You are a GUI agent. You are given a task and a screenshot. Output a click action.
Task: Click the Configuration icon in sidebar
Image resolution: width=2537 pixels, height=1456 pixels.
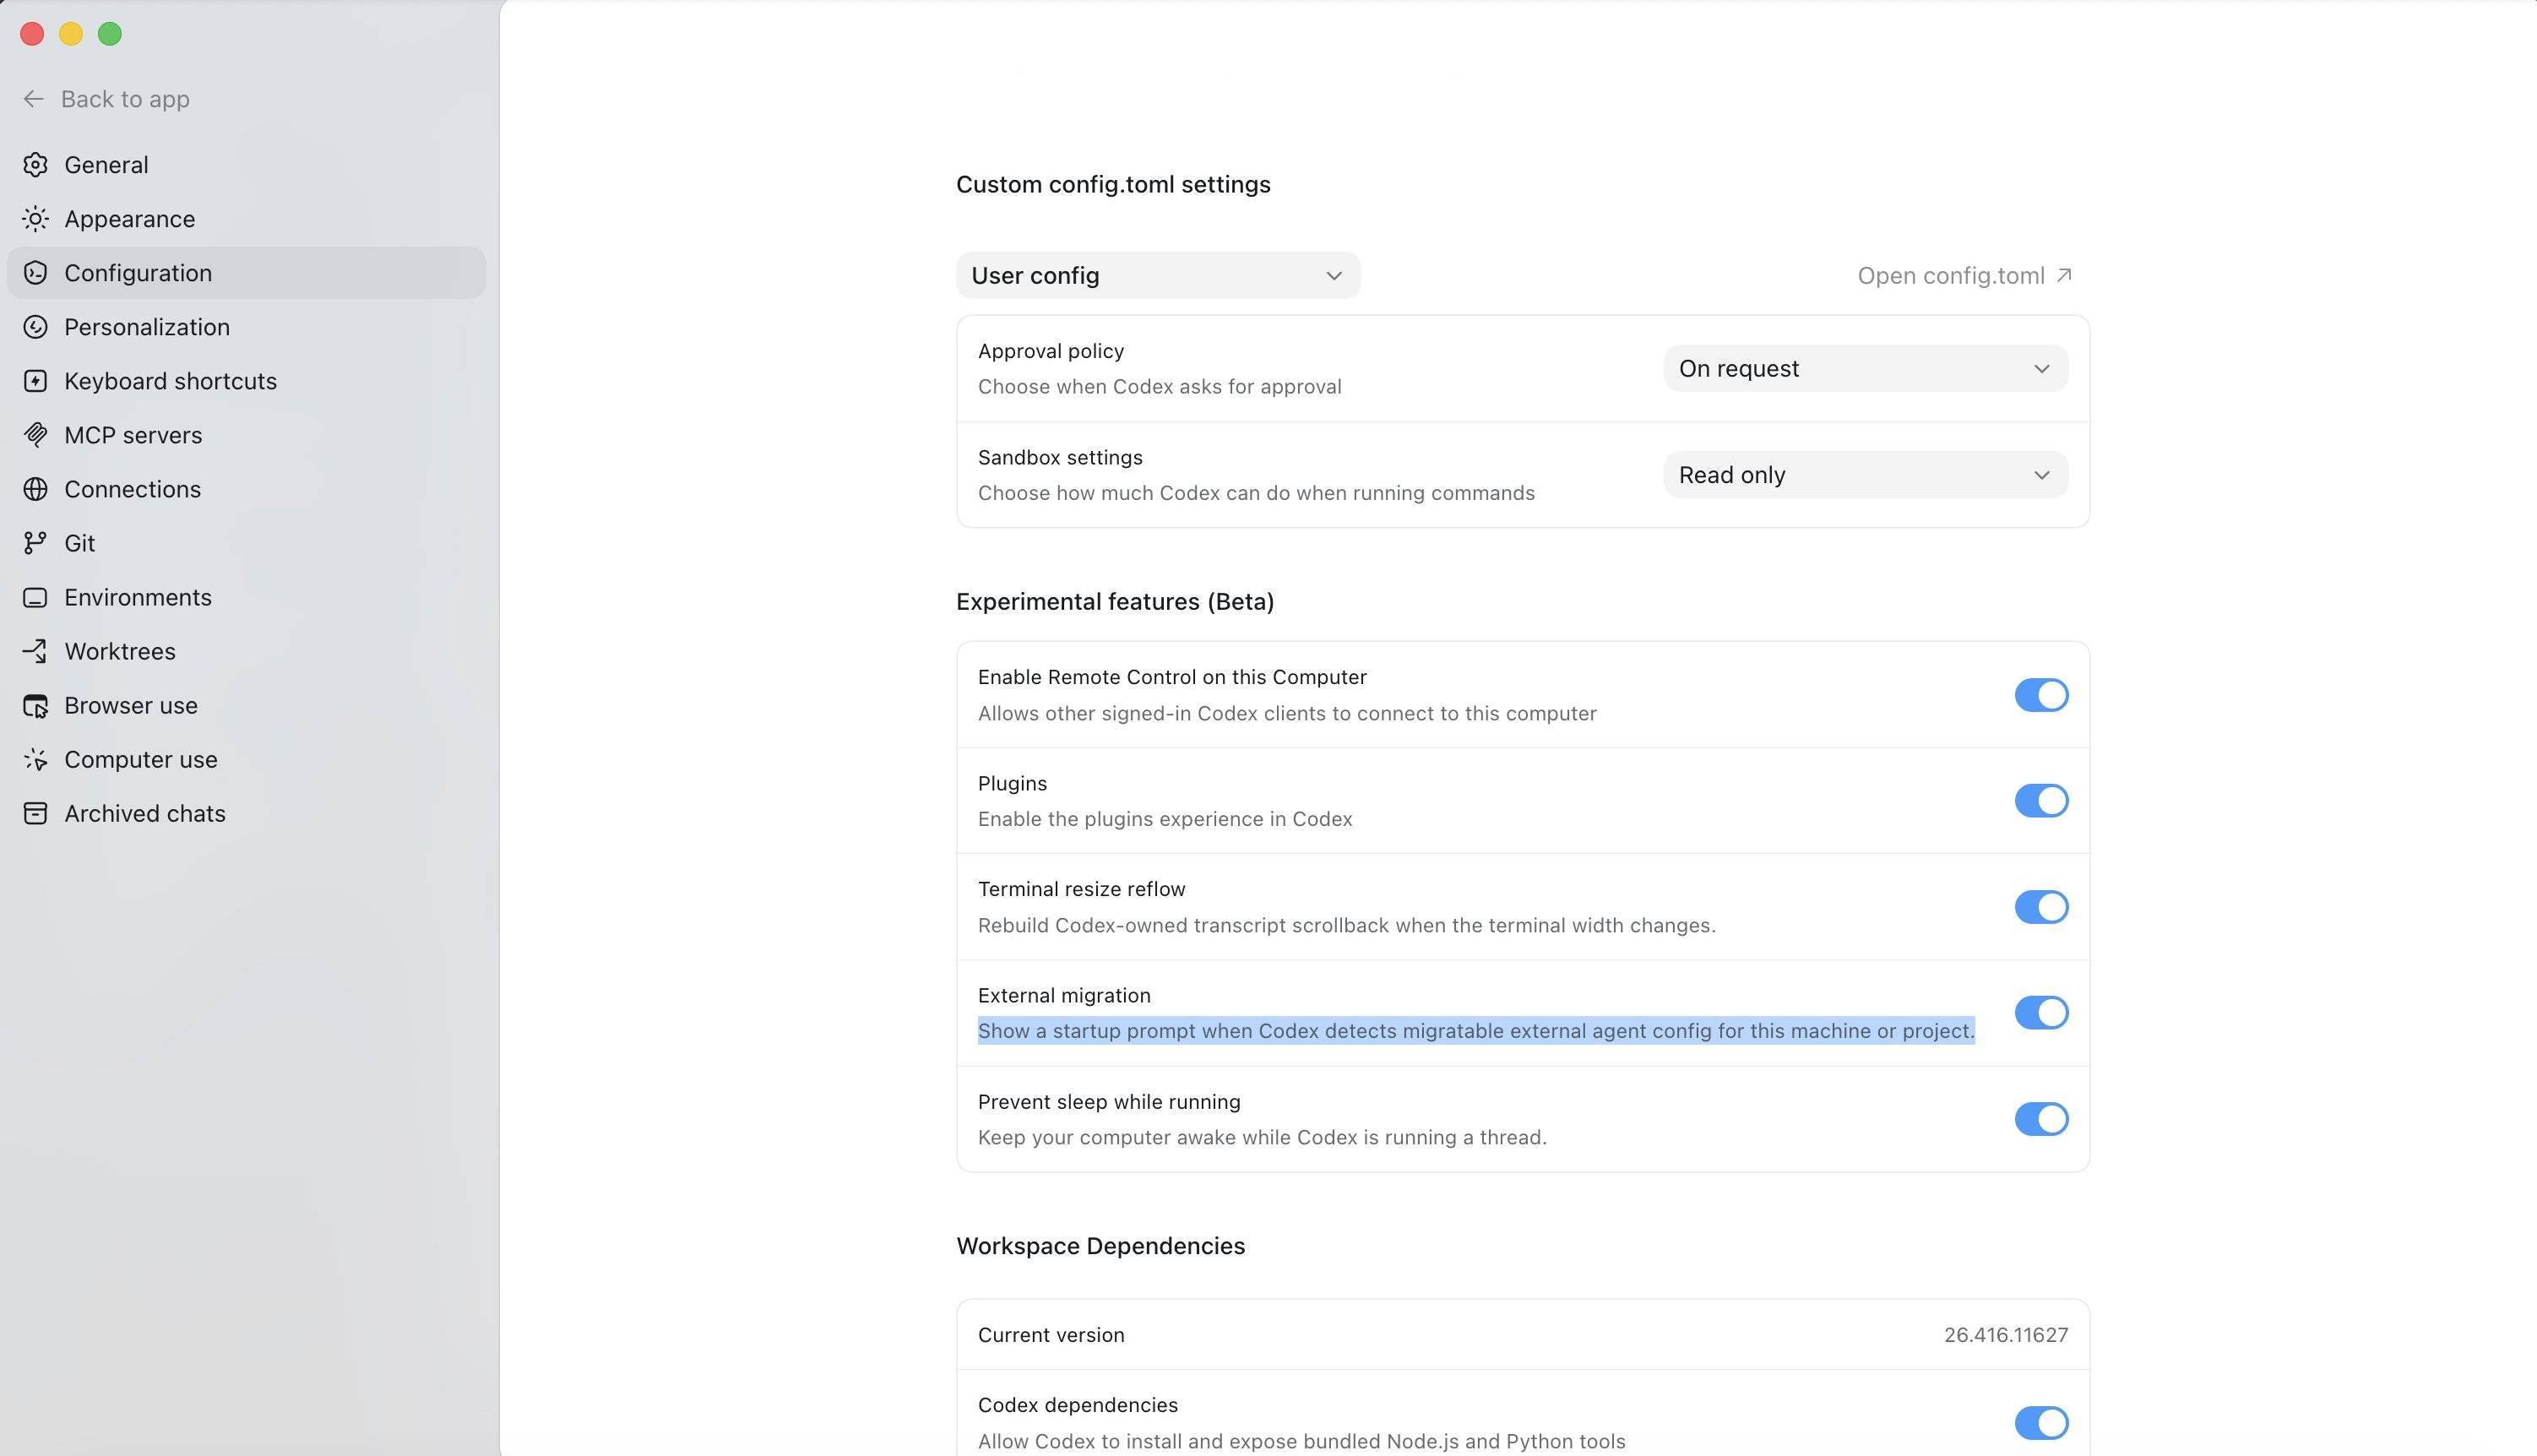[35, 273]
